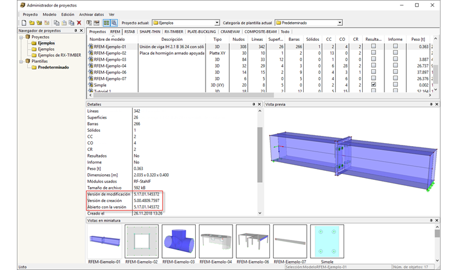
Task: Check Informe box for RFEM-Ejemplo-03
Action: (395, 59)
